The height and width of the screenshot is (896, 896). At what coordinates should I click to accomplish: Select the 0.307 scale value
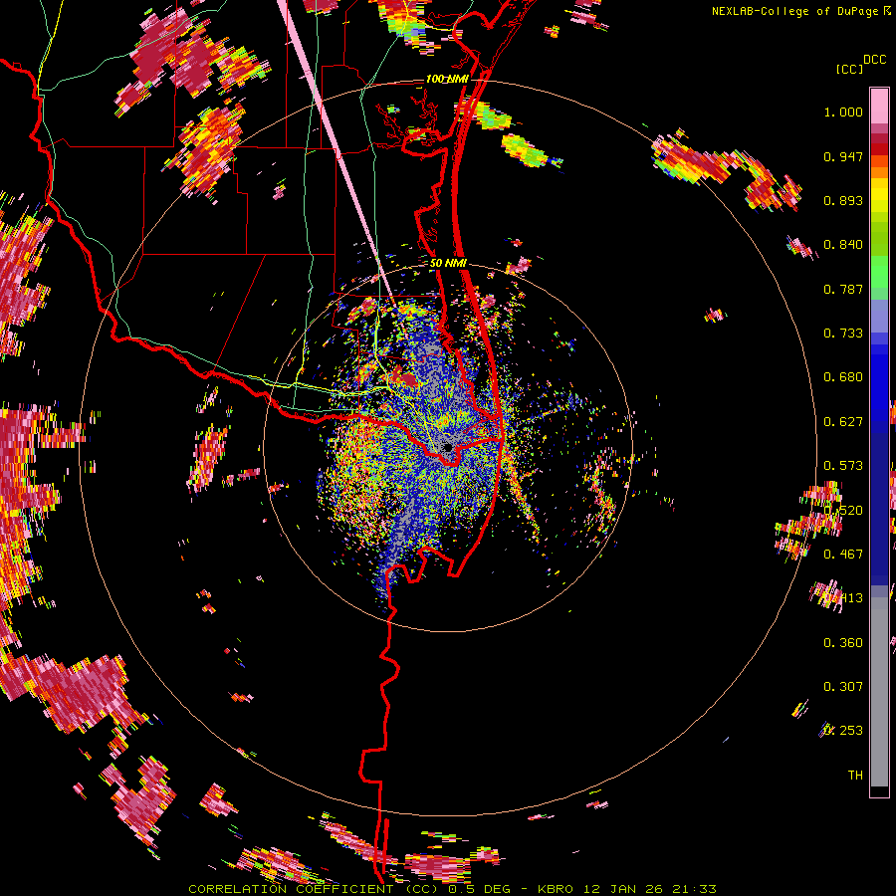pyautogui.click(x=843, y=687)
